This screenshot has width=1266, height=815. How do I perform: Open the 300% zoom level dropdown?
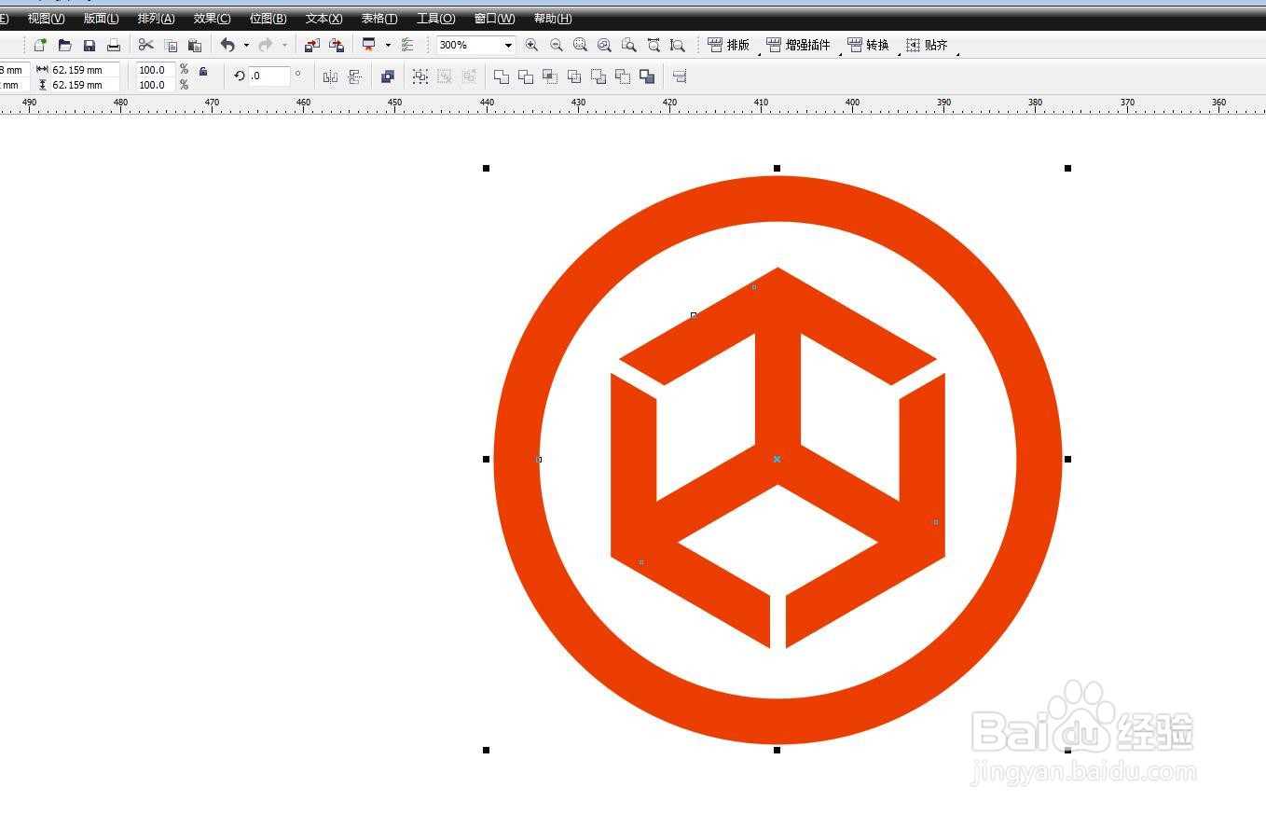tap(508, 45)
